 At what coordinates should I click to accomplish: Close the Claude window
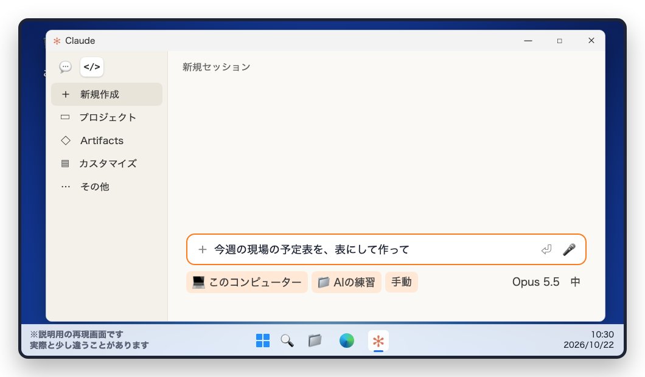[591, 41]
